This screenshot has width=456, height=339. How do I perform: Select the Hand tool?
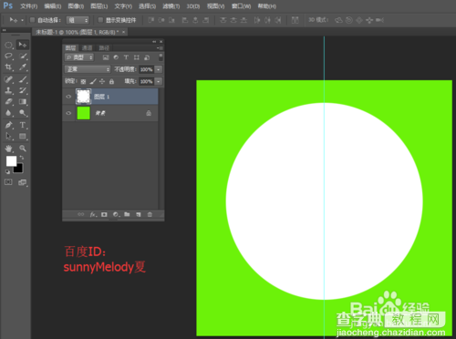[8, 149]
